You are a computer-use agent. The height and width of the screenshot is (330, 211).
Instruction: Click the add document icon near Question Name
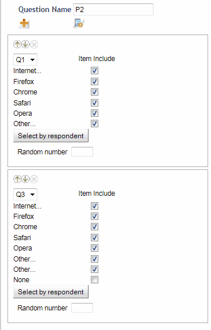click(79, 23)
